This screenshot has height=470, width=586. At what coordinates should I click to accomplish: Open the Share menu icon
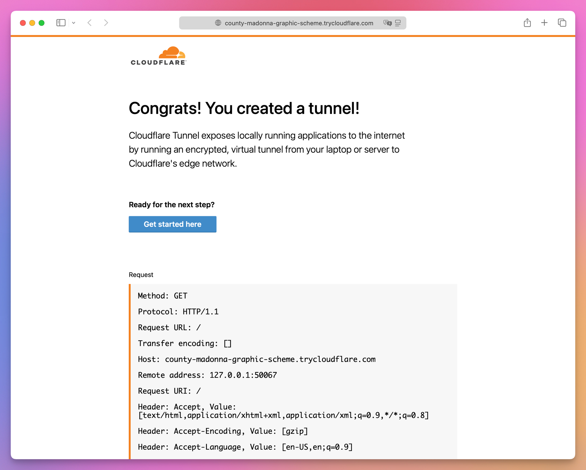click(x=527, y=23)
